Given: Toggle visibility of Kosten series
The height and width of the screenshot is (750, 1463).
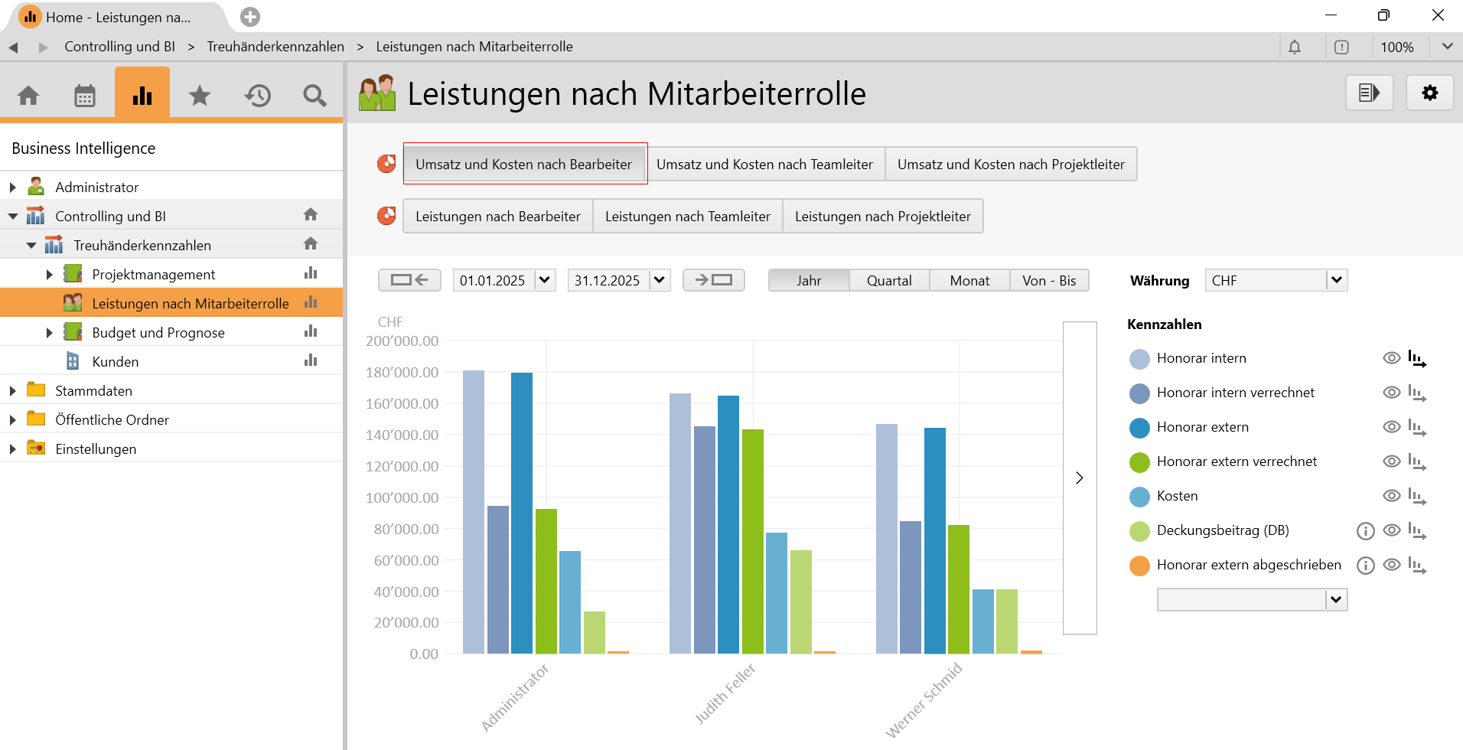Looking at the screenshot, I should click(1391, 496).
